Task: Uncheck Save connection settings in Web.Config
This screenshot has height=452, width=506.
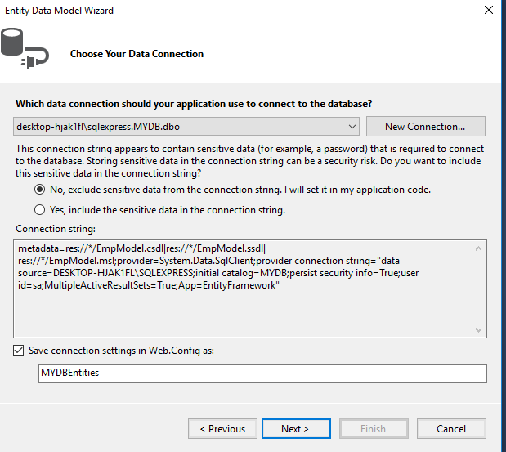Action: [x=20, y=351]
